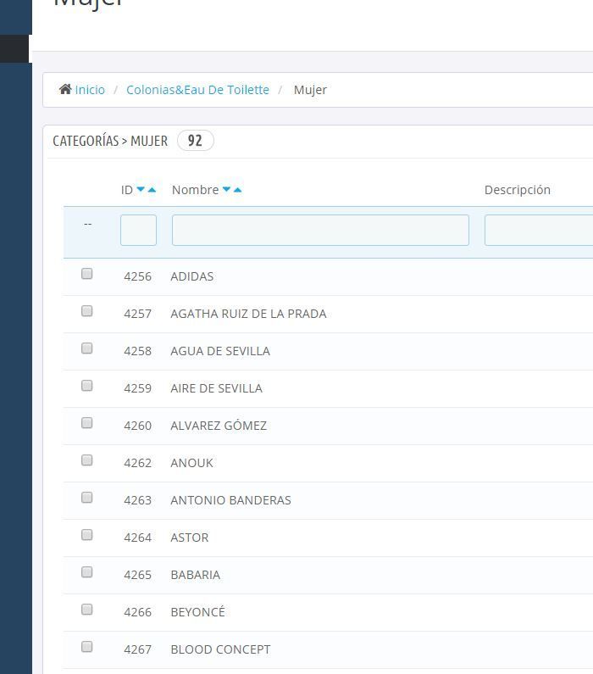Click the home icon in breadcrumb
593x674 pixels.
pyautogui.click(x=65, y=89)
